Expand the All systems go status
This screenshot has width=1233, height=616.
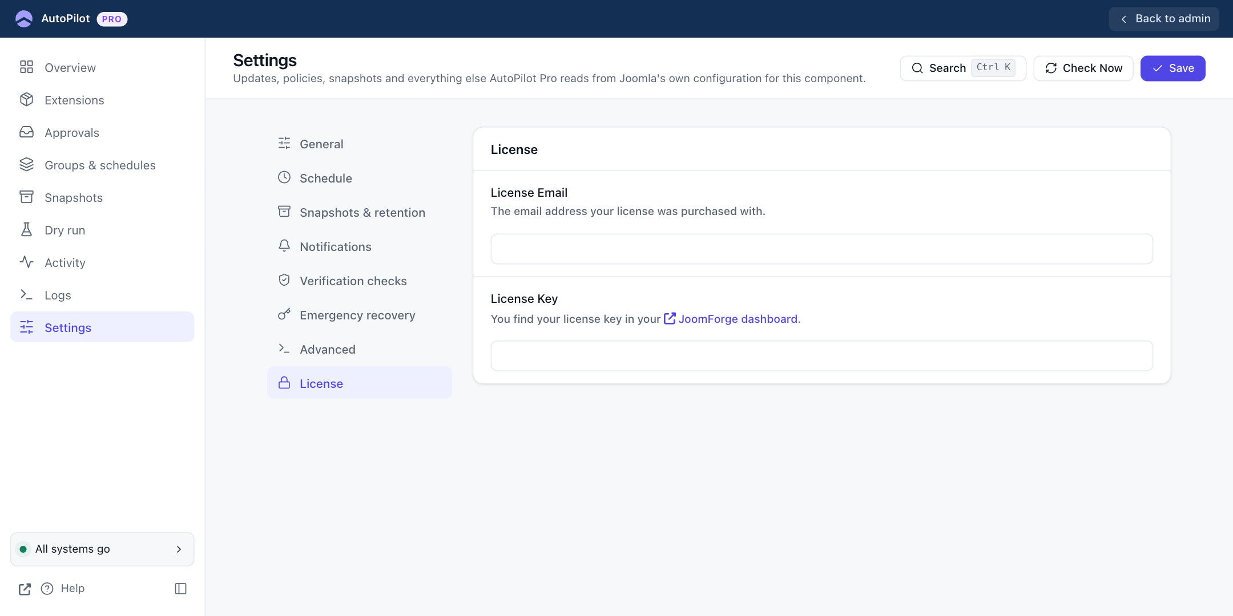click(102, 549)
